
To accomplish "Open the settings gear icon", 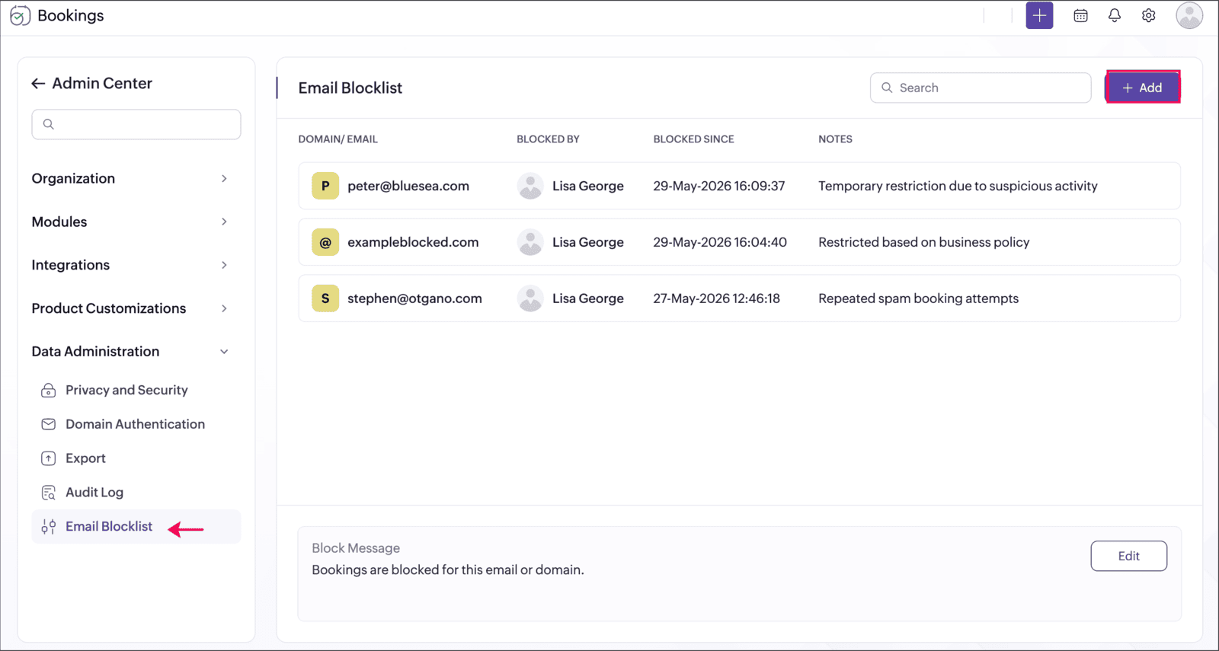I will (x=1149, y=16).
